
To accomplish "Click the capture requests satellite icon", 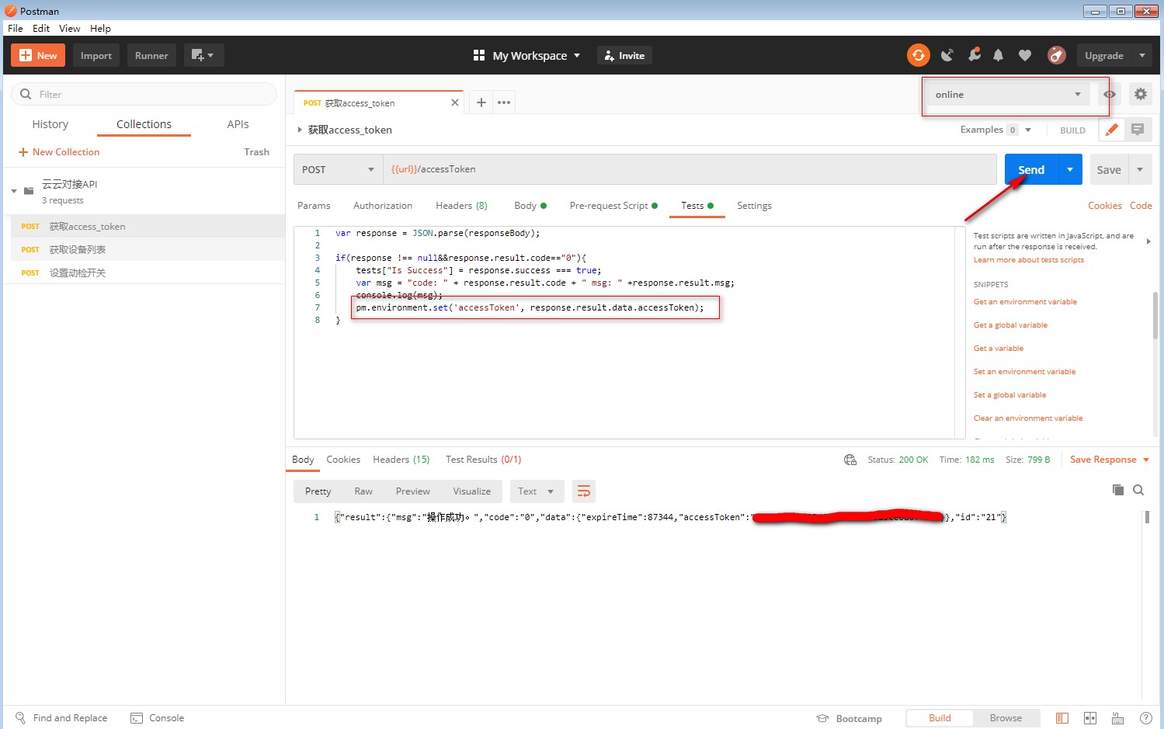I will click(947, 55).
